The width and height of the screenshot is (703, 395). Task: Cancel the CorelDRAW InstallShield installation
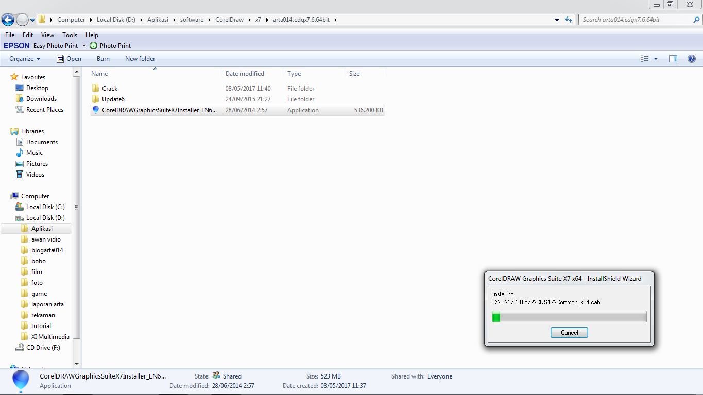[x=569, y=333]
